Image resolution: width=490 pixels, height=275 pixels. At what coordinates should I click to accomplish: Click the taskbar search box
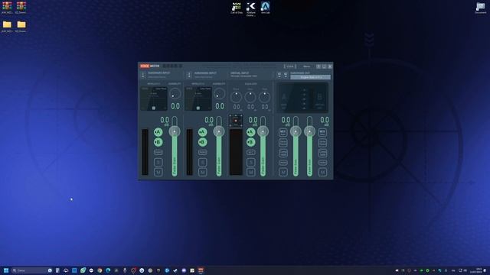(x=32, y=270)
